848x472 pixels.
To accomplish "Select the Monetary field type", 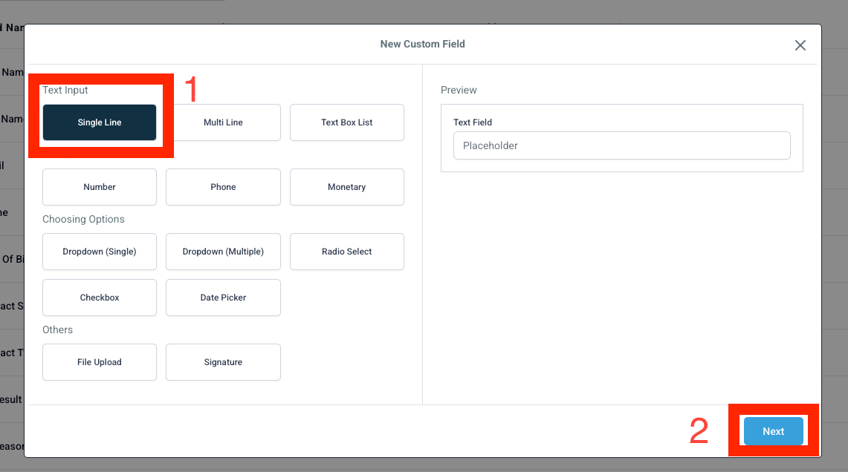I will (346, 187).
